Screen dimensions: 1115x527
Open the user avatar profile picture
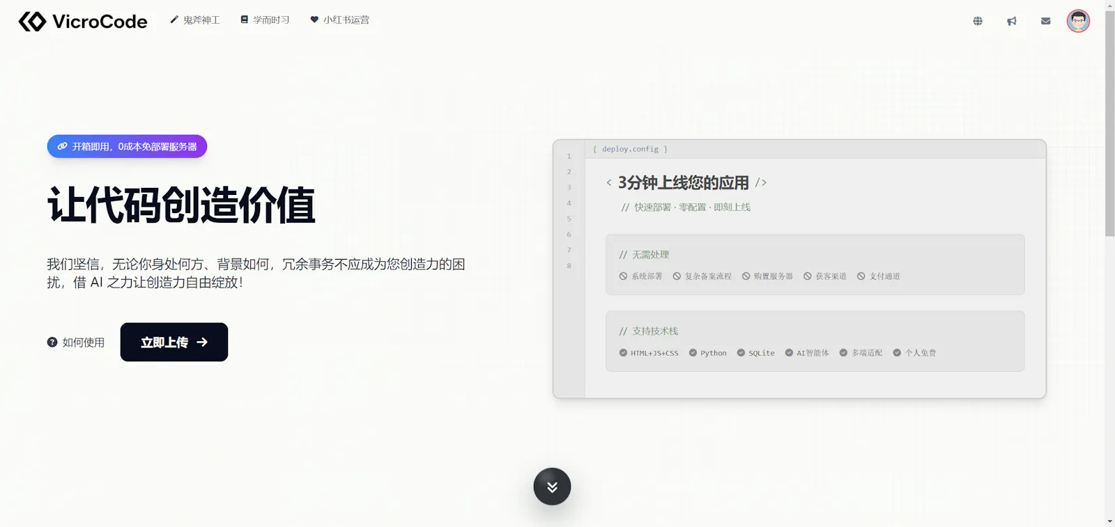[1078, 21]
